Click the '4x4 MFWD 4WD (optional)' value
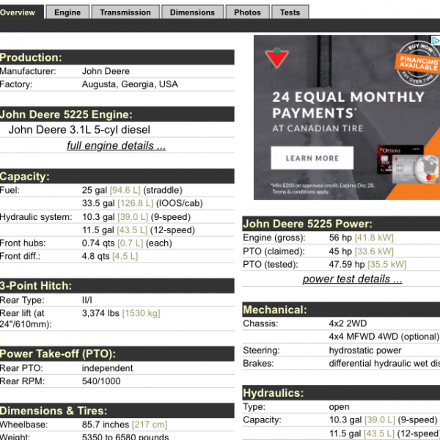The image size is (440, 440). tap(384, 337)
